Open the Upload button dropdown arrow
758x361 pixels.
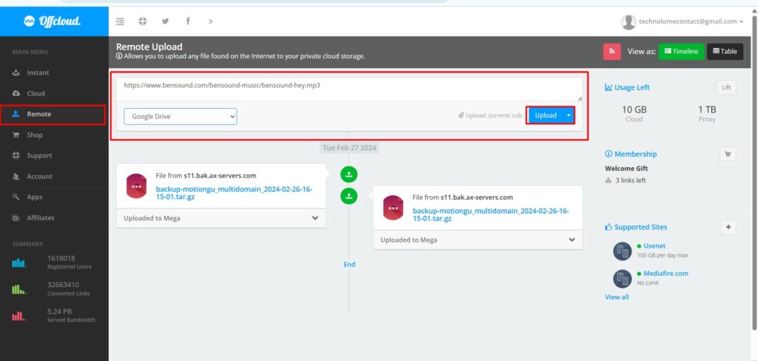(568, 115)
